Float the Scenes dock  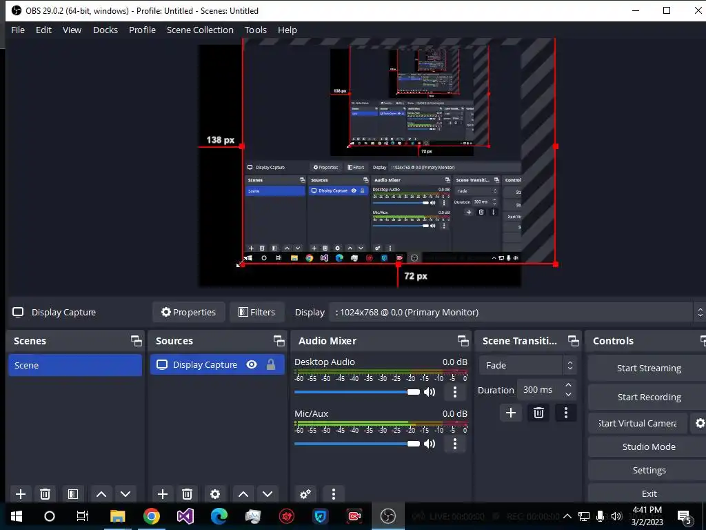136,341
